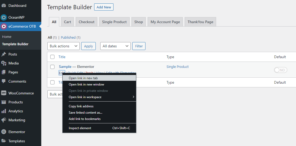Click the Products archive box icon
This screenshot has width=296, height=146.
[x=4, y=102]
